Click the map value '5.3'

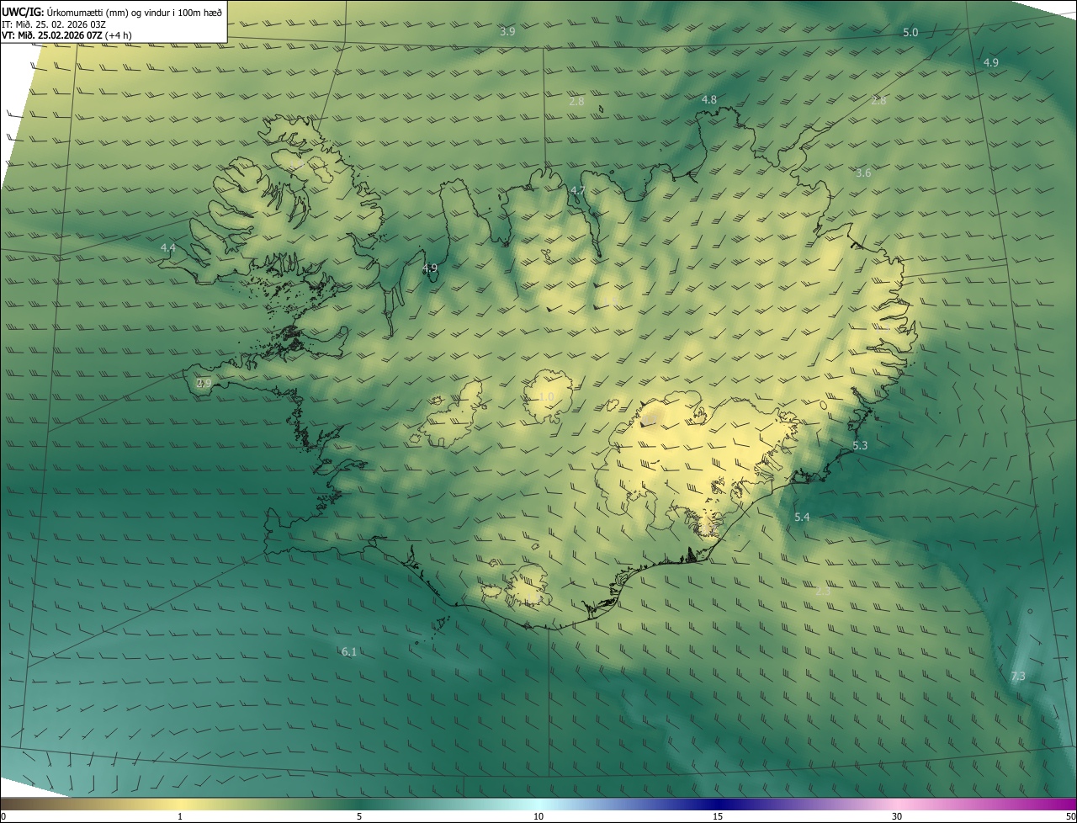click(x=860, y=446)
